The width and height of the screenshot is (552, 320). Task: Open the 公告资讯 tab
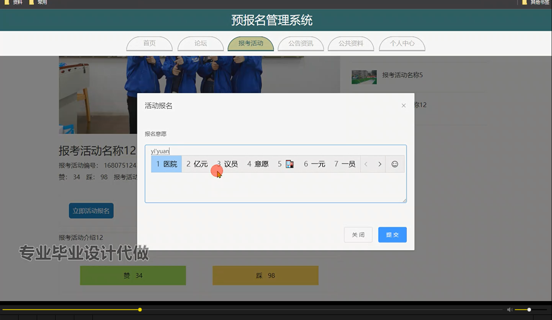coord(301,43)
